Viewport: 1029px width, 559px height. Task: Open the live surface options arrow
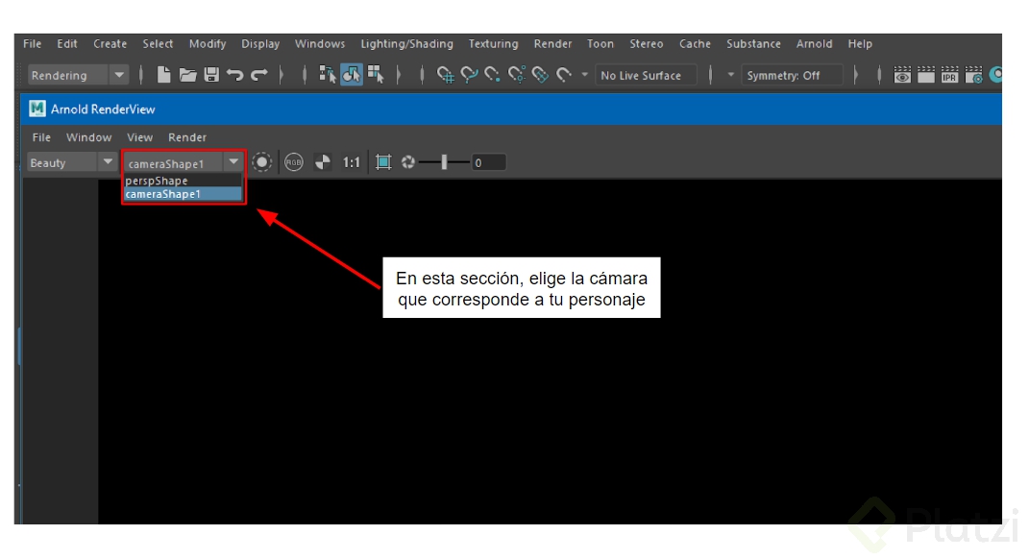[585, 75]
